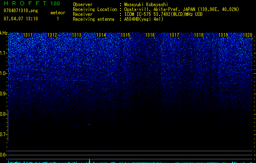Click the 1315 time marker
Image resolution: width=256 pixels, height=163 pixels.
125,35
